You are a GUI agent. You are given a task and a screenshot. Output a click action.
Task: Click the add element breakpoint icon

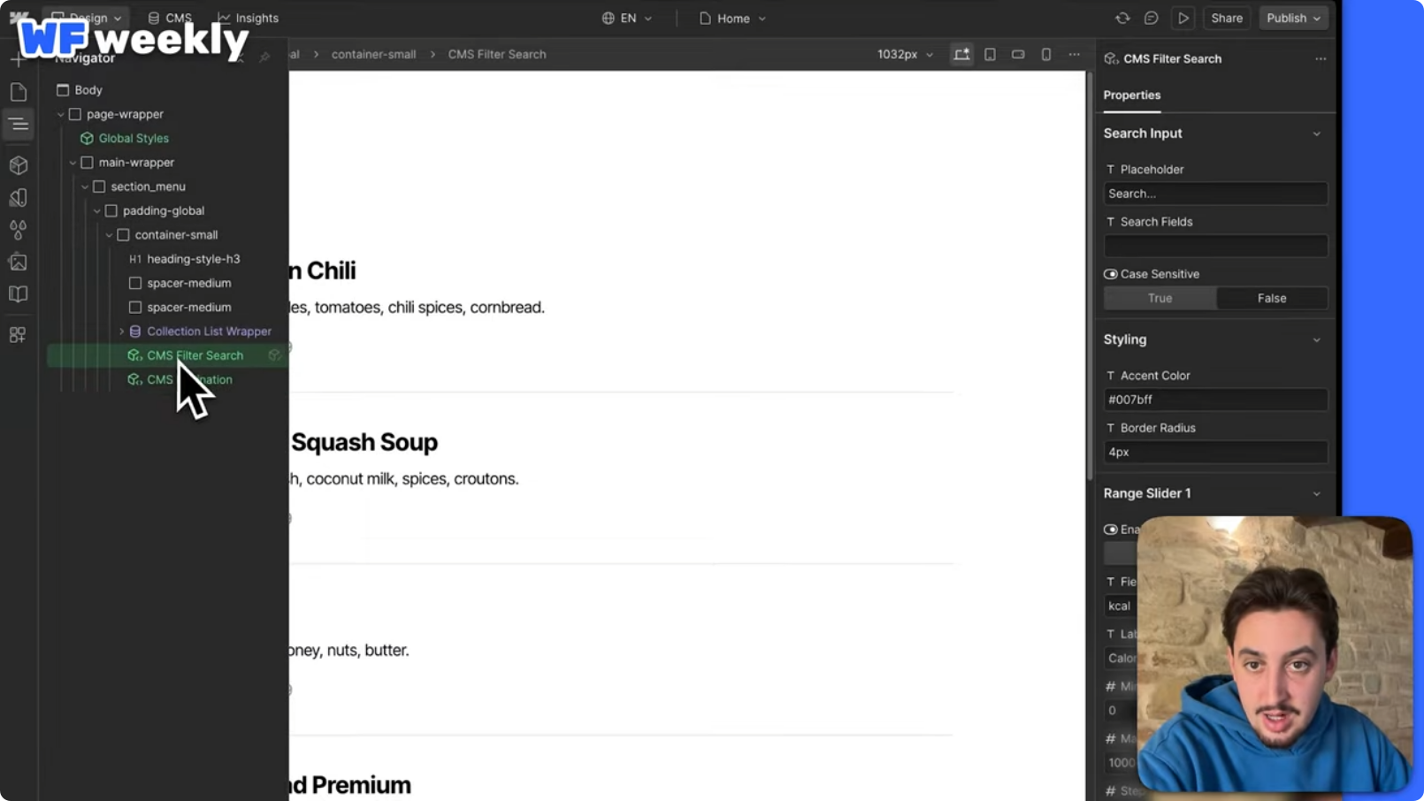[961, 54]
